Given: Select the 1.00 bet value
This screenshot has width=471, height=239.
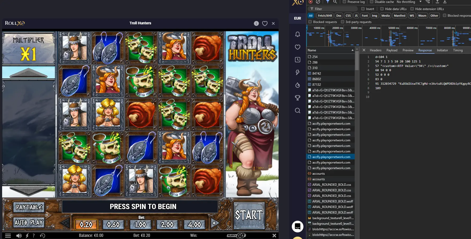Looking at the screenshot, I should click(140, 224).
